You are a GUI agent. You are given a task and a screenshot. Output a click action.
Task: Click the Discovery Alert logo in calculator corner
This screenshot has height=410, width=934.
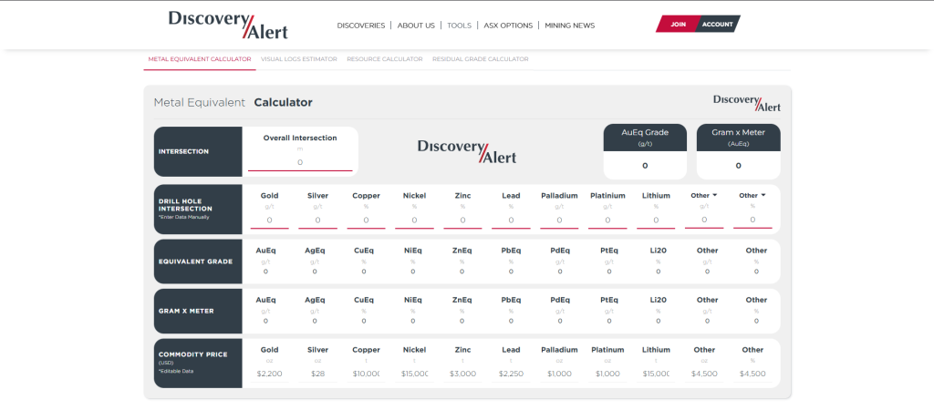pyautogui.click(x=747, y=103)
